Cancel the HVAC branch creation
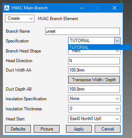The height and width of the screenshot is (138, 132). tap(108, 129)
